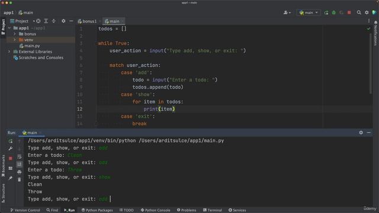Toggle the Notifications tool window
This screenshot has width=379, height=213.
point(375,33)
